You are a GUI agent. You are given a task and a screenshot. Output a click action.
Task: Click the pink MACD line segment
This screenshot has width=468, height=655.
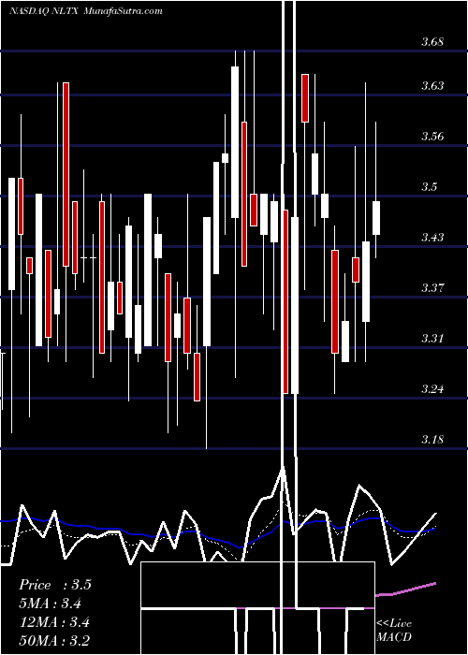click(405, 589)
